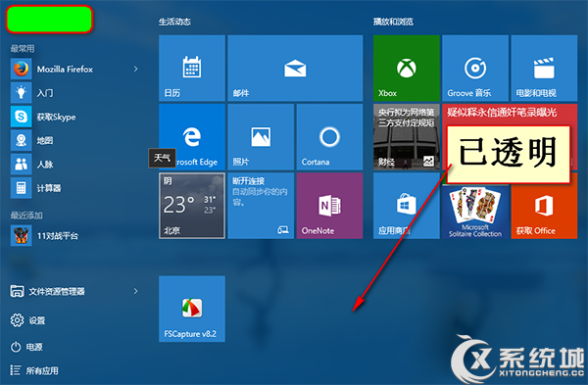Open the Calculator (计算器) app
588x385 pixels.
point(75,188)
